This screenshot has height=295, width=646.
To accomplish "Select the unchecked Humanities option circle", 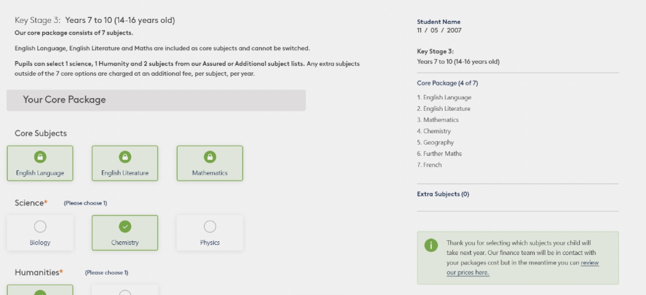I will [125, 293].
